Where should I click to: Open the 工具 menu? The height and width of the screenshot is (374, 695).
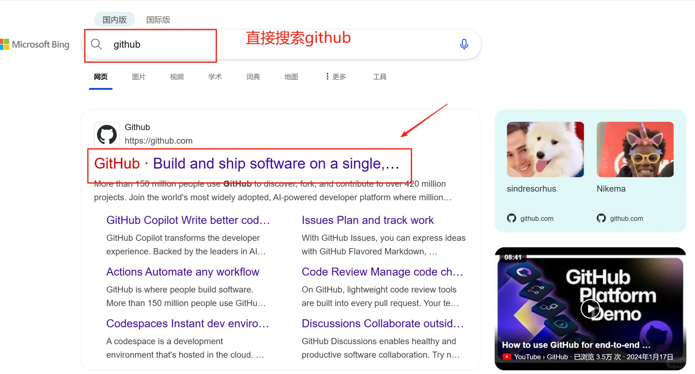tap(379, 77)
